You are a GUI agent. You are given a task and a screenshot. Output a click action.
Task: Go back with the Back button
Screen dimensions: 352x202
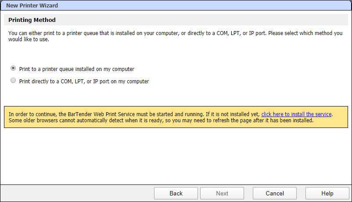(x=176, y=193)
